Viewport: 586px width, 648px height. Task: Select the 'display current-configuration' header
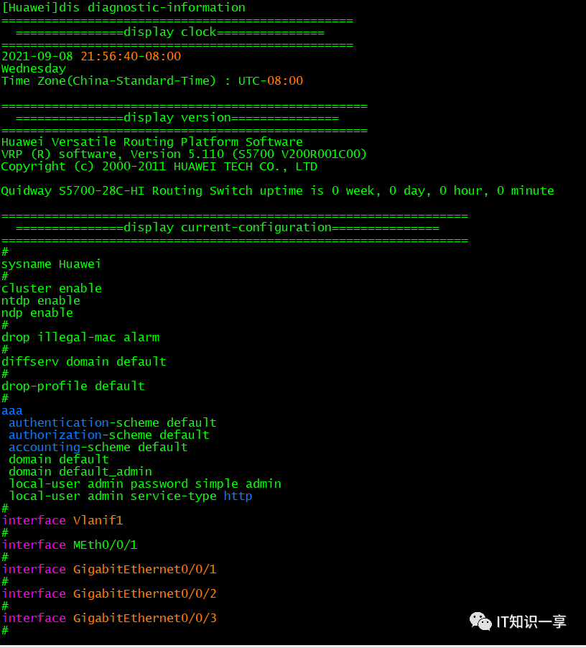228,228
